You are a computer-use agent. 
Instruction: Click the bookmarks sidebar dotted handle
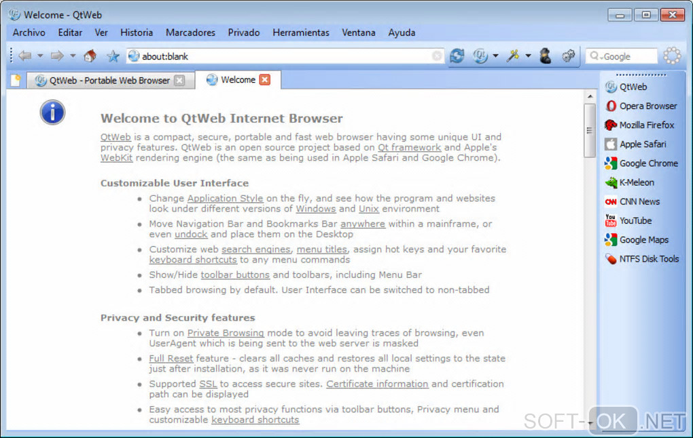pos(641,75)
